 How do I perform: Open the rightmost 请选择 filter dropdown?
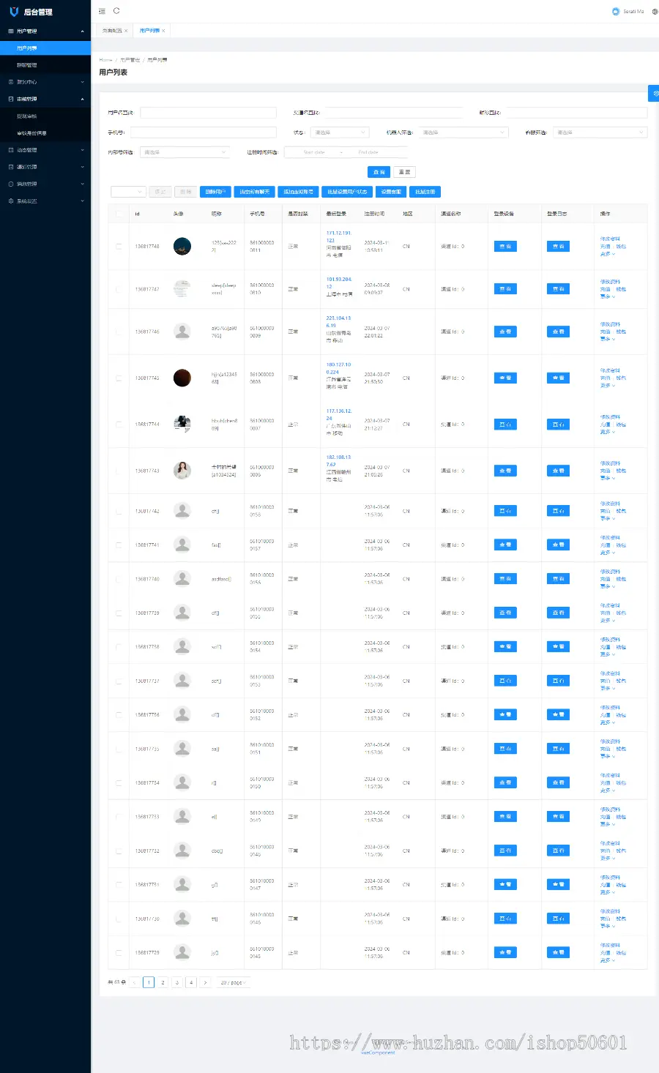(600, 132)
